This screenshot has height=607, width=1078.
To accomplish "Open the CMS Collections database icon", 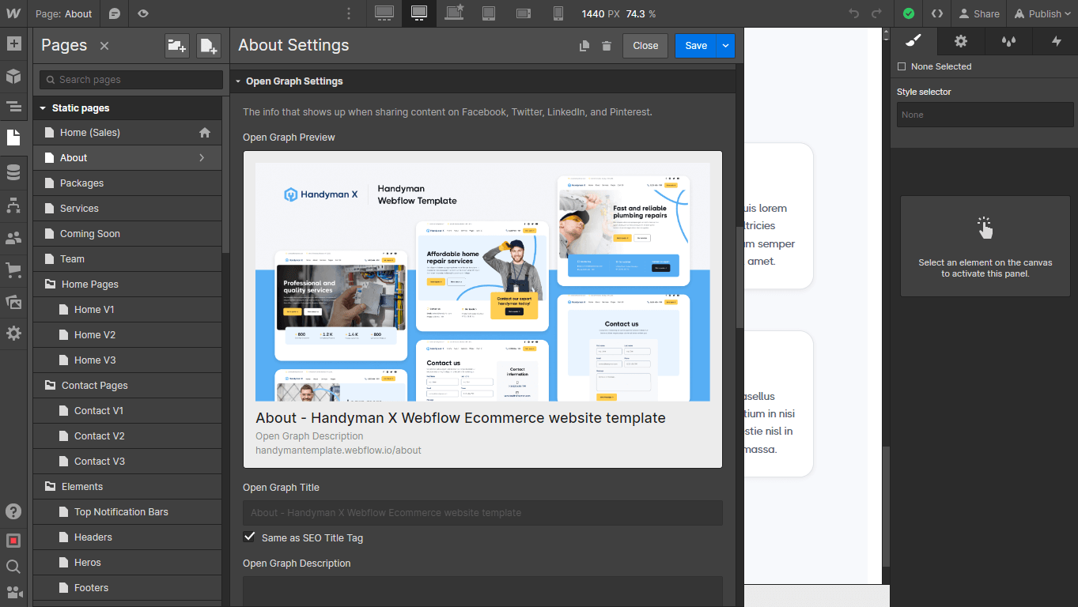I will point(13,172).
